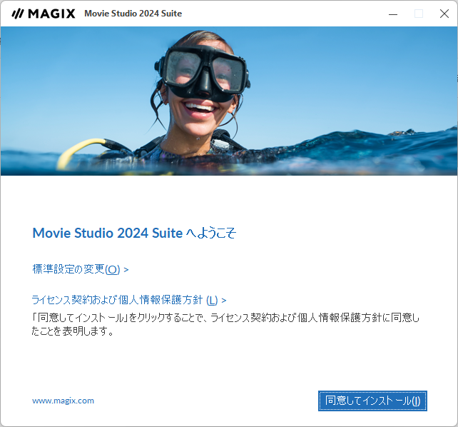This screenshot has height=427, width=458.
Task: Click the (O) shortcut in 標準設定の変更
Action: (x=113, y=269)
